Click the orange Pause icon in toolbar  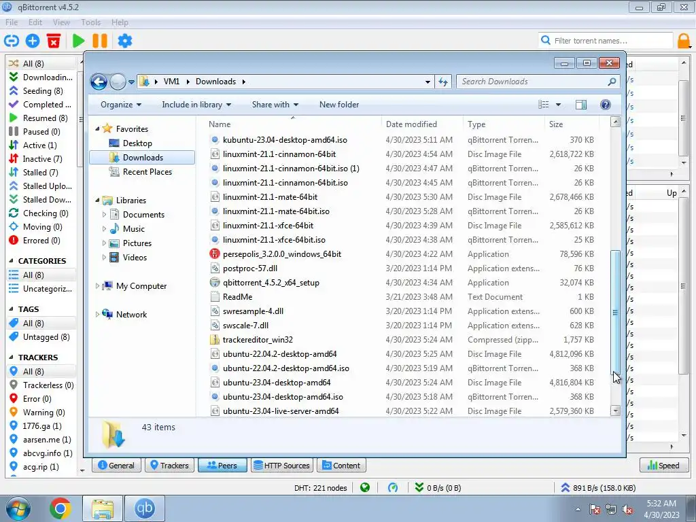coord(100,41)
